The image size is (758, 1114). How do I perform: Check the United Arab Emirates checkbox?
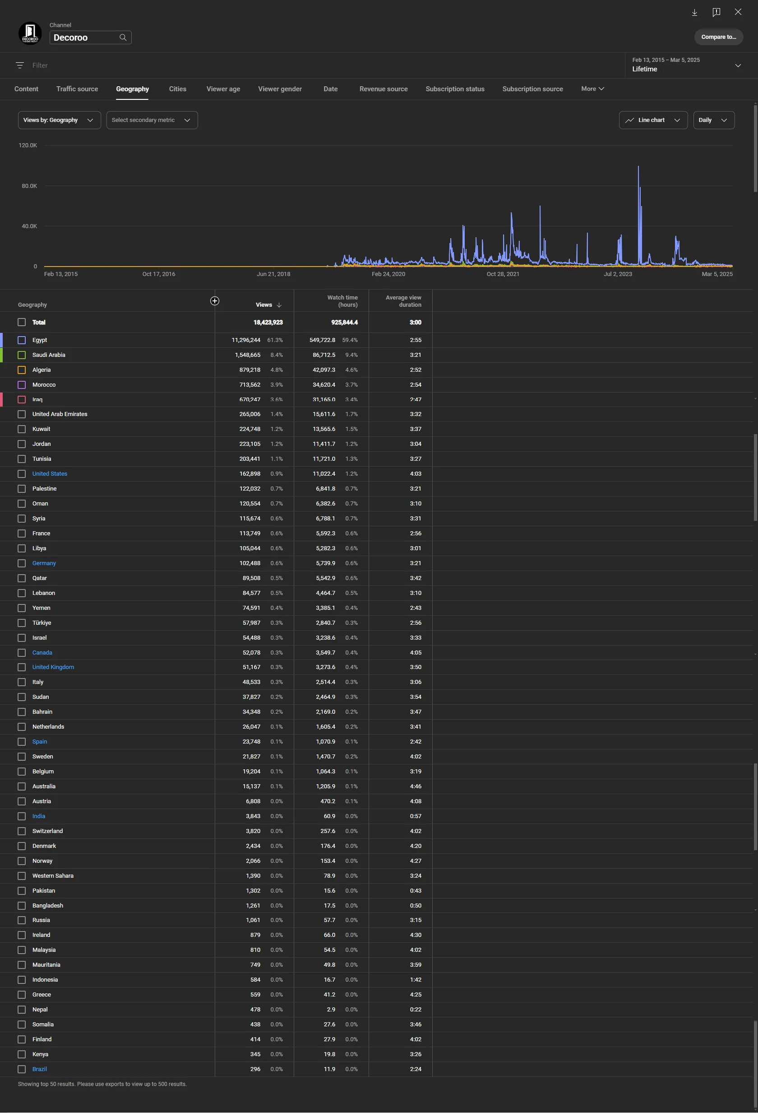coord(22,414)
